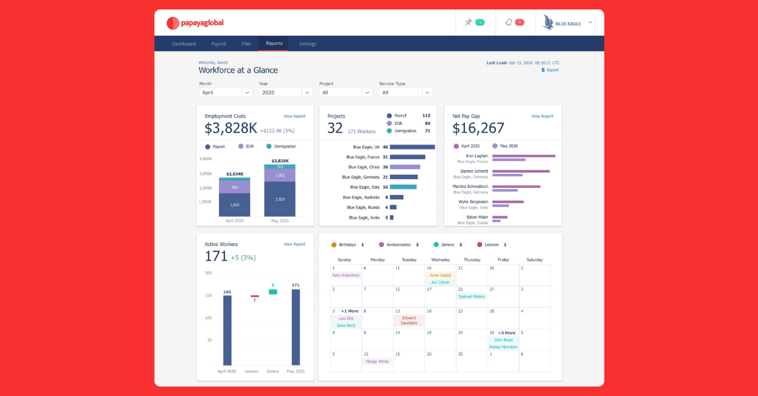Click the Papaya Global logo
758x396 pixels.
195,23
